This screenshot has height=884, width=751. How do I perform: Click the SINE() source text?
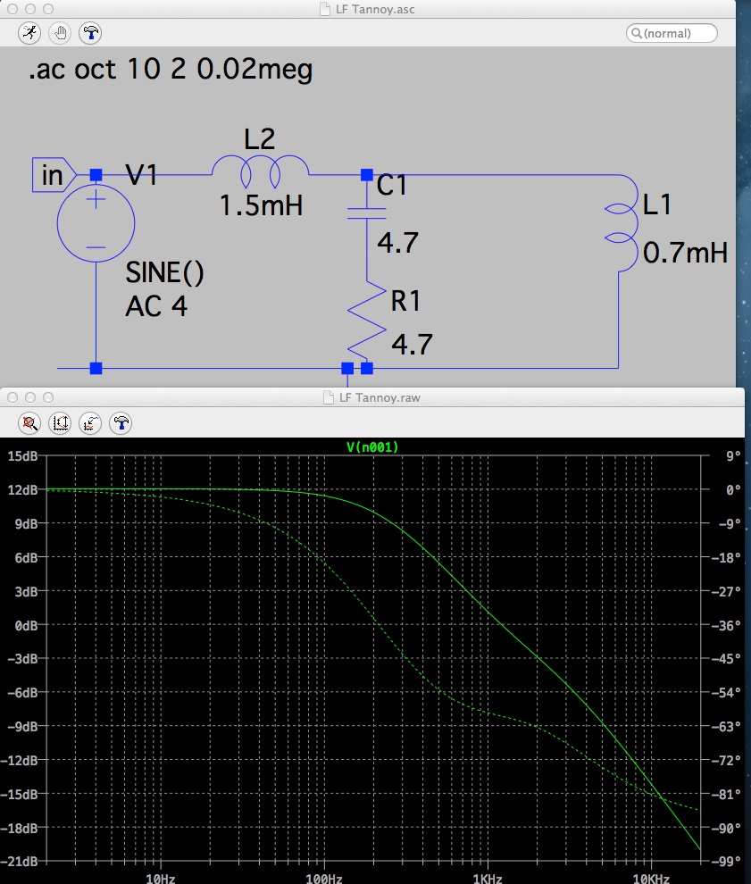pos(164,273)
